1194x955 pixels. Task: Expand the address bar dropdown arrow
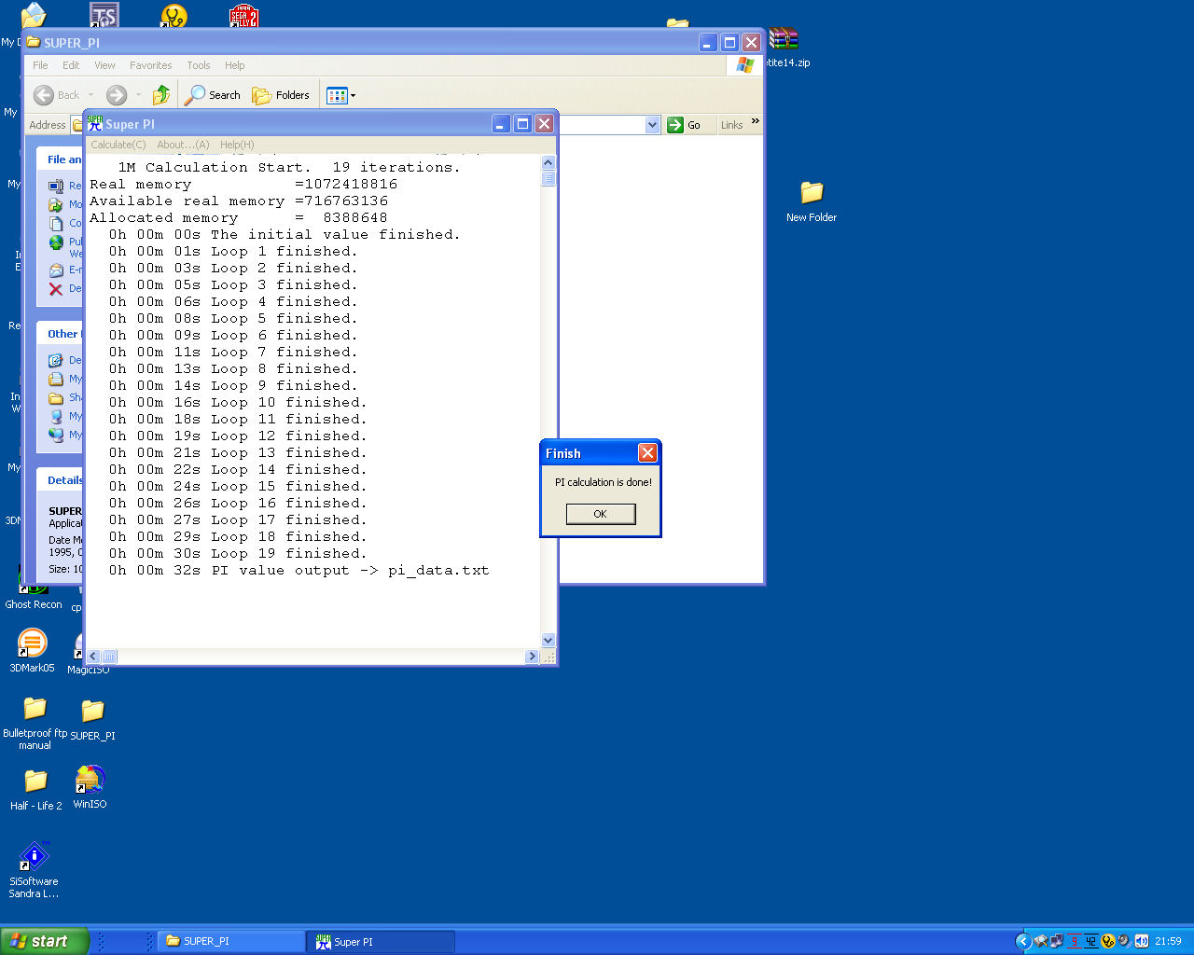click(x=652, y=125)
